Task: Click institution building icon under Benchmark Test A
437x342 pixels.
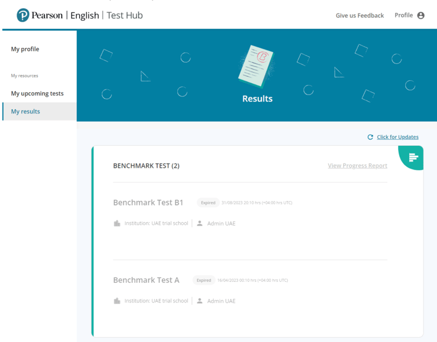Action: (117, 301)
